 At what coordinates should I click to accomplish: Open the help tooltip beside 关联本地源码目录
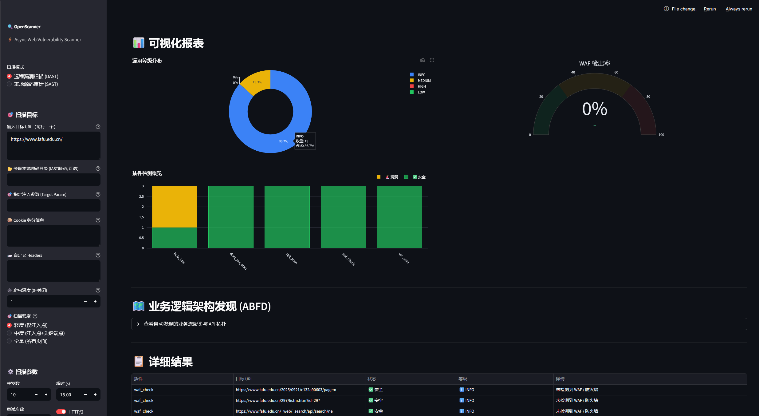[x=98, y=168]
